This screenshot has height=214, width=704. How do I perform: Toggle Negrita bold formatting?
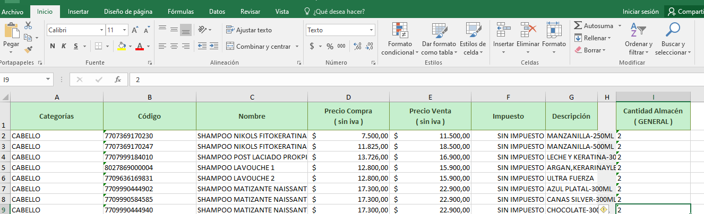pos(53,46)
